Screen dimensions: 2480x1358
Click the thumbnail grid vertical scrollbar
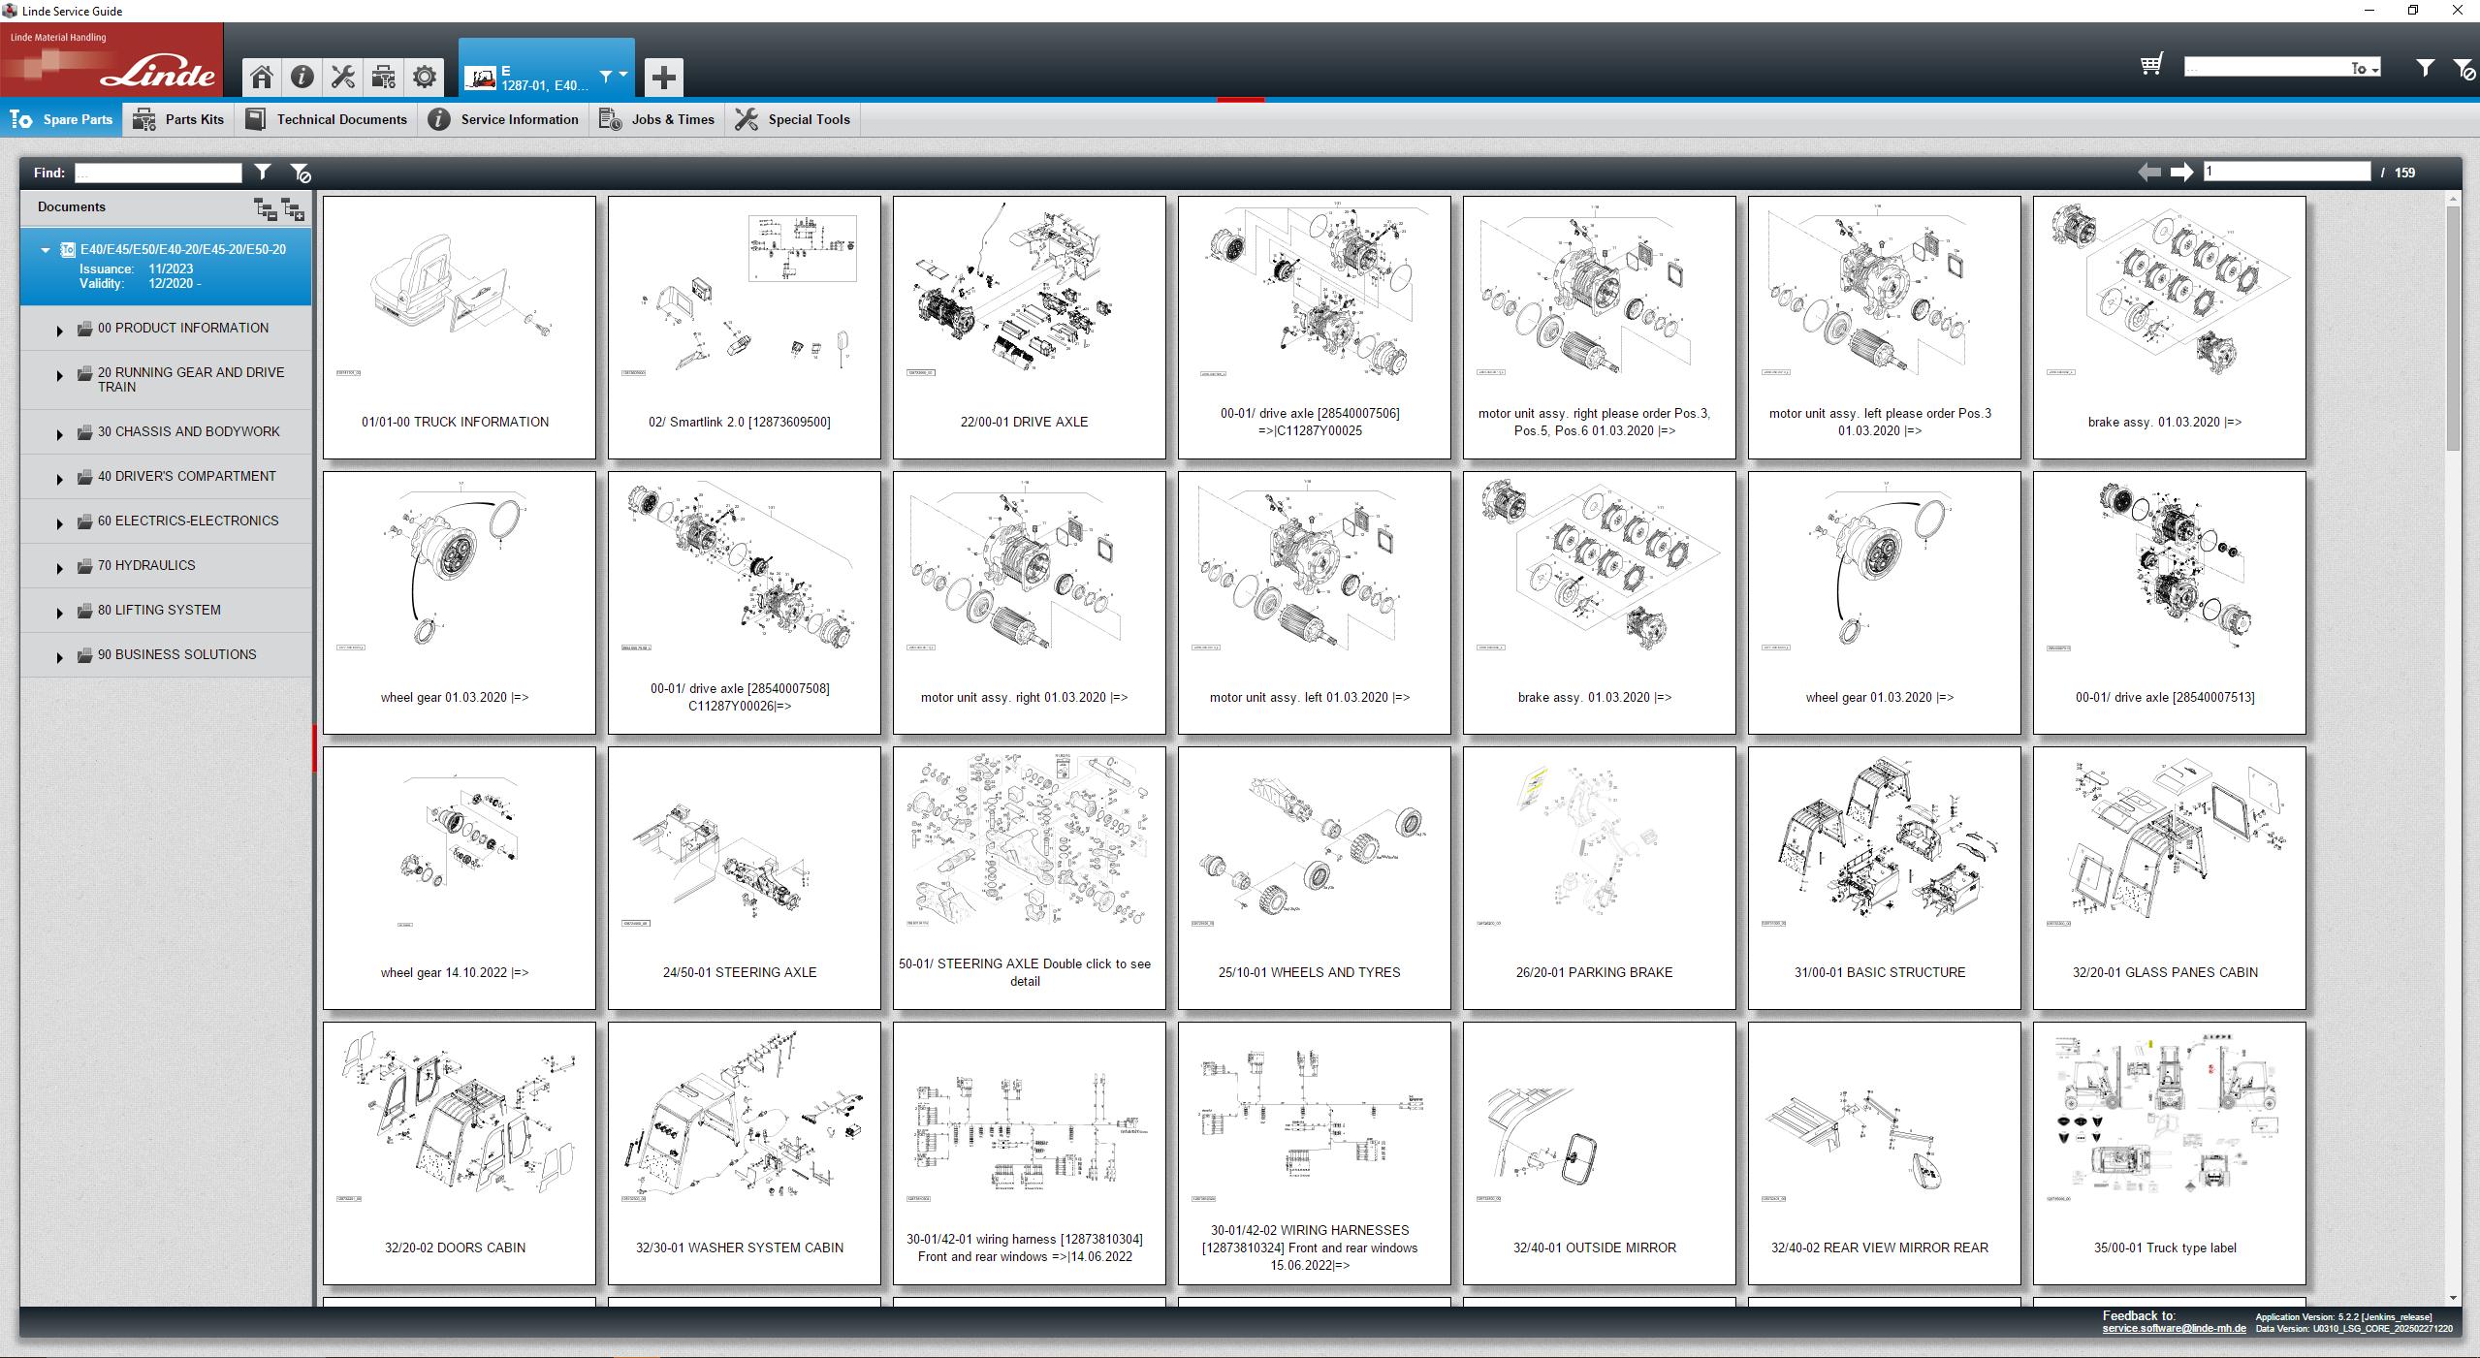click(x=2453, y=327)
